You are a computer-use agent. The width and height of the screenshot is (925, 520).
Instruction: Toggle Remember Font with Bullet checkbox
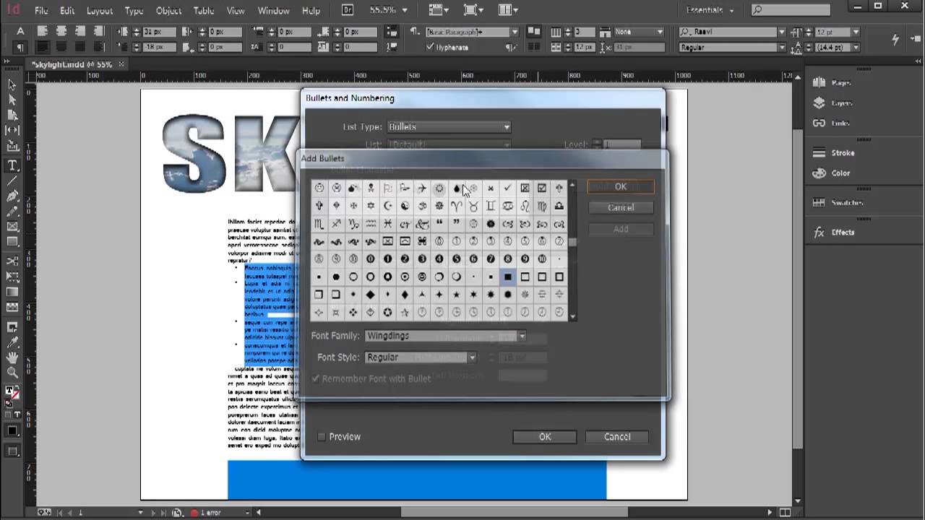[x=316, y=378]
